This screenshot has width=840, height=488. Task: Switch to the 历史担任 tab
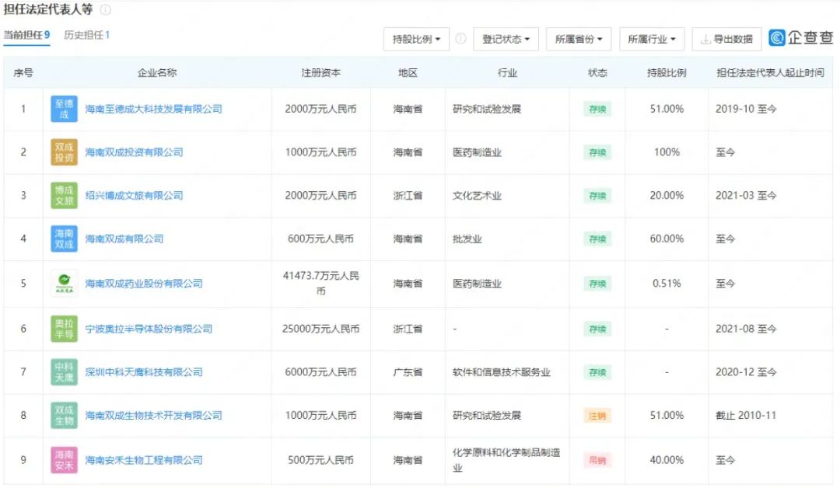click(86, 35)
